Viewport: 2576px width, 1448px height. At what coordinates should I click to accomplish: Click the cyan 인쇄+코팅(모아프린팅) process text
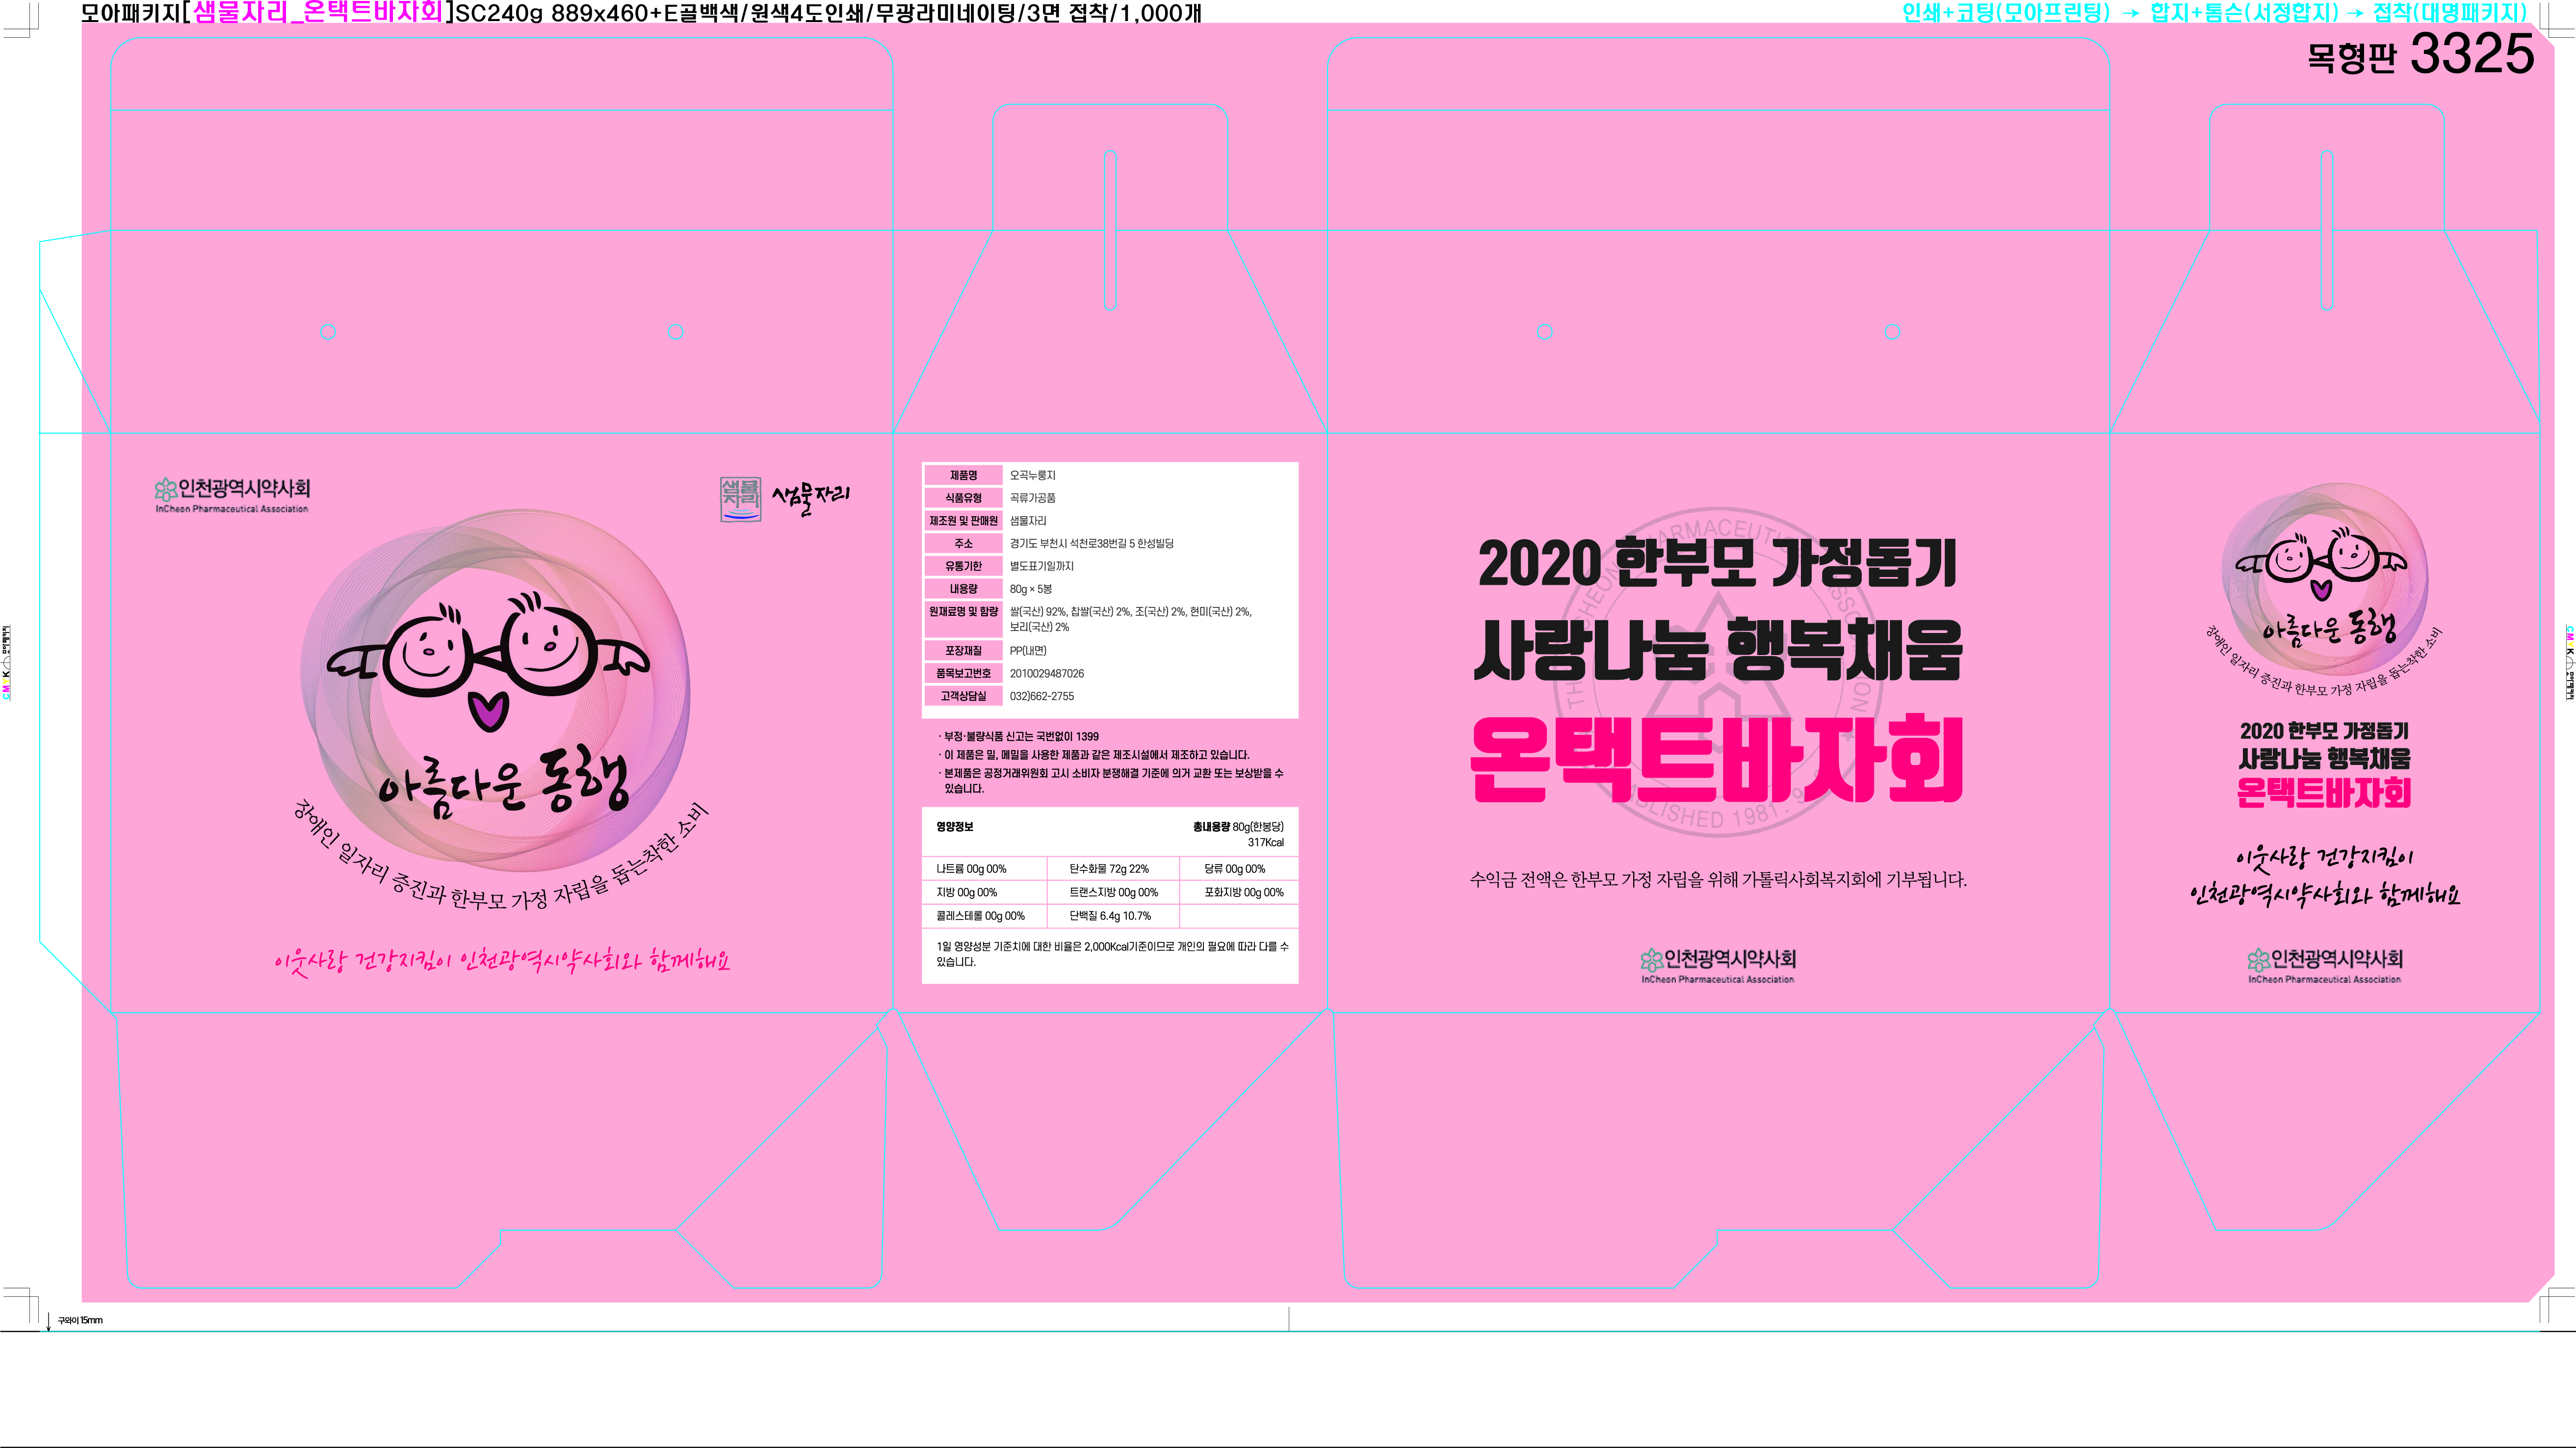point(2005,13)
